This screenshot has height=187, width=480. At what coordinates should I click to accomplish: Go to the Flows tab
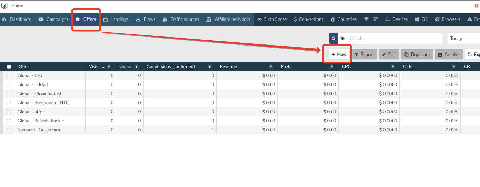click(x=146, y=19)
